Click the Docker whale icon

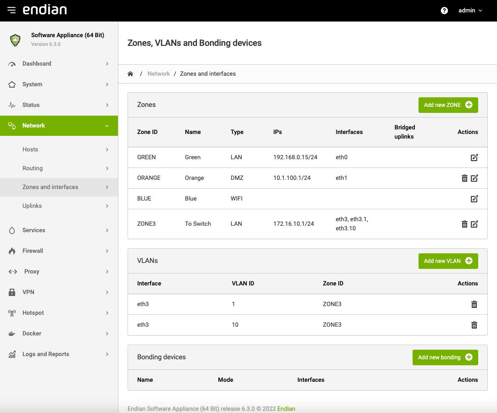(12, 334)
